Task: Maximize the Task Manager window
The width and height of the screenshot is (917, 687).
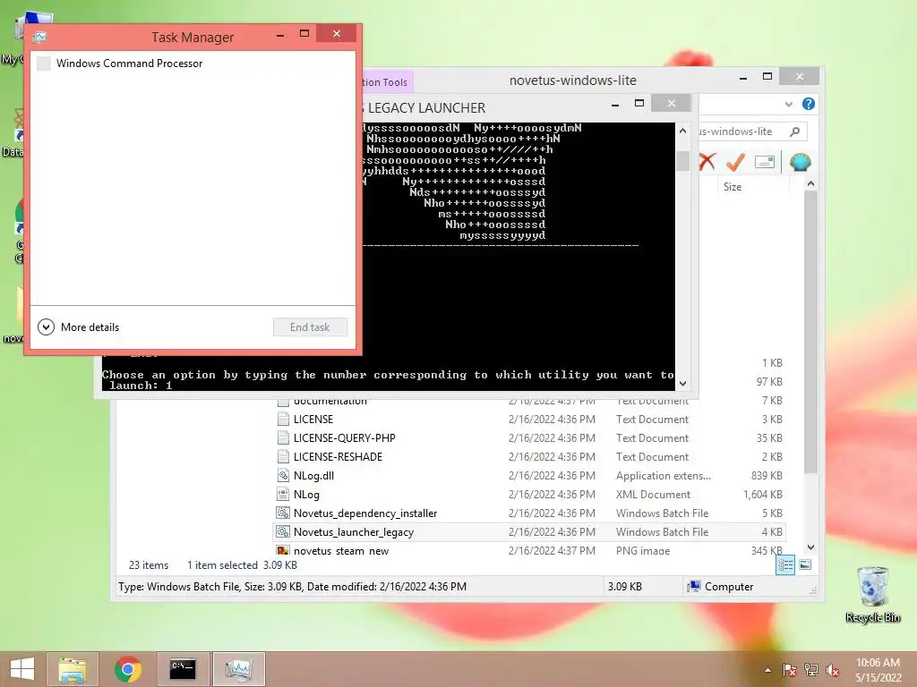Action: point(304,34)
